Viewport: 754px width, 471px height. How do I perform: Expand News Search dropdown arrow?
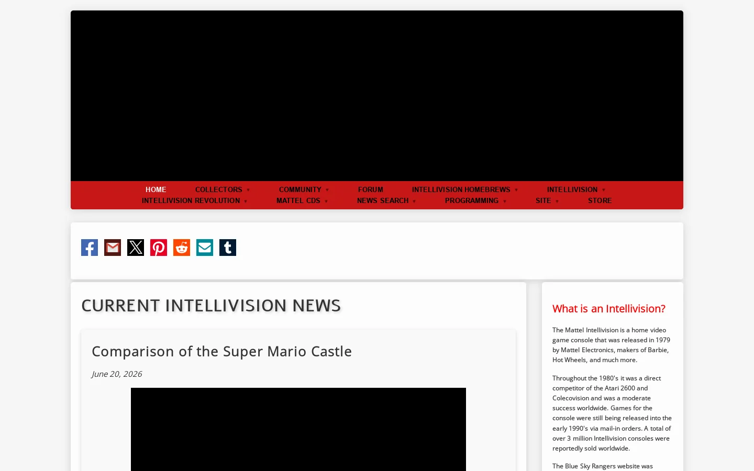[x=414, y=201]
